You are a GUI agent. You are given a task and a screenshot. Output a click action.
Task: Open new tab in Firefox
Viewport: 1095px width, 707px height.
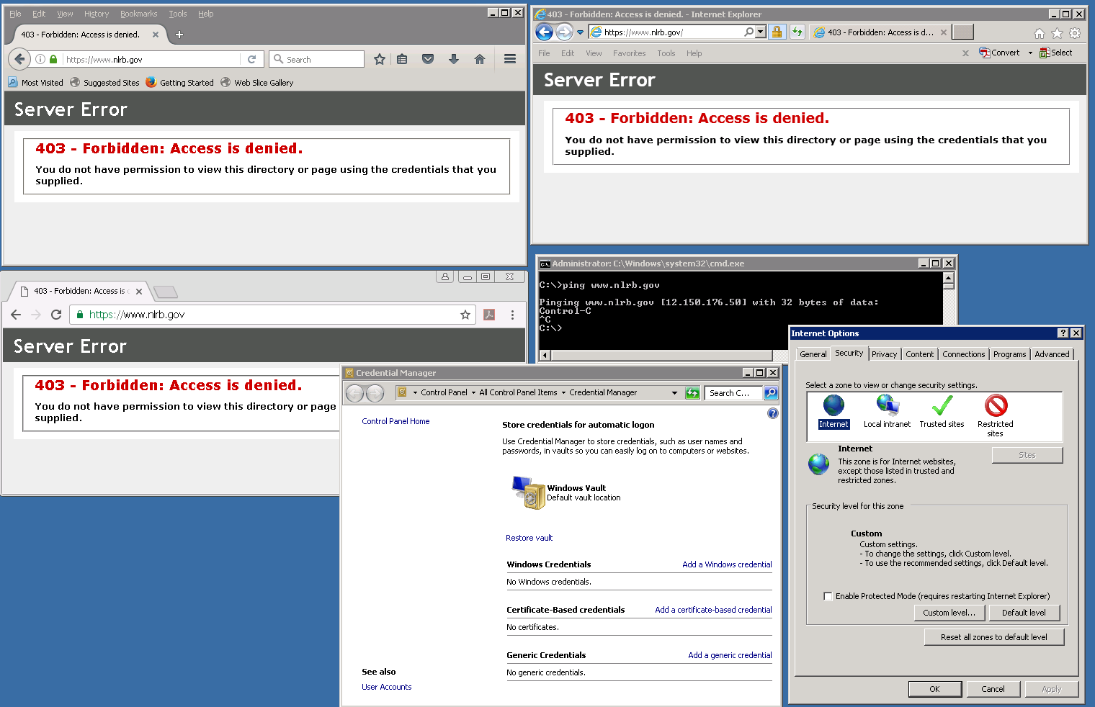[x=179, y=35]
